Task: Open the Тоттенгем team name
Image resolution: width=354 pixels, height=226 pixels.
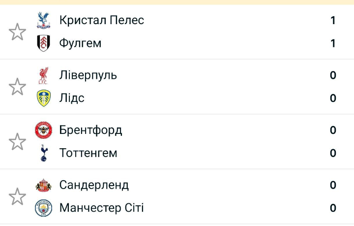Action: click(x=88, y=153)
